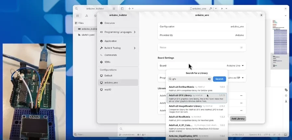Toggle the left sidebar panel icon
Screen dimensions: 292x140
[x=122, y=8]
